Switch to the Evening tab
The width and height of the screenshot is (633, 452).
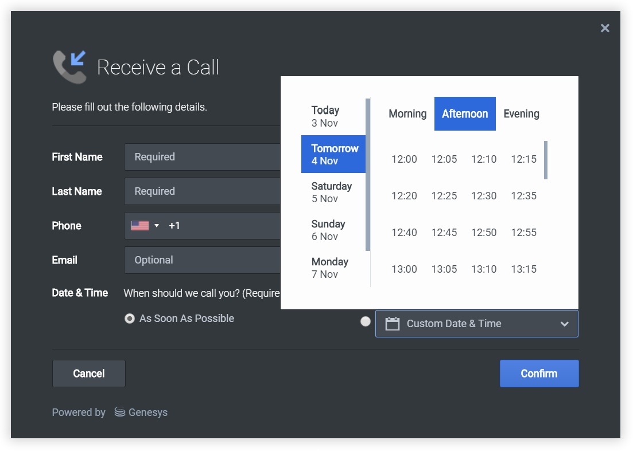coord(521,114)
